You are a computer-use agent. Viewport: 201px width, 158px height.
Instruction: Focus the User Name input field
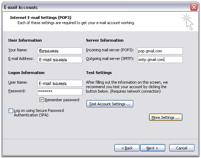click(x=60, y=83)
